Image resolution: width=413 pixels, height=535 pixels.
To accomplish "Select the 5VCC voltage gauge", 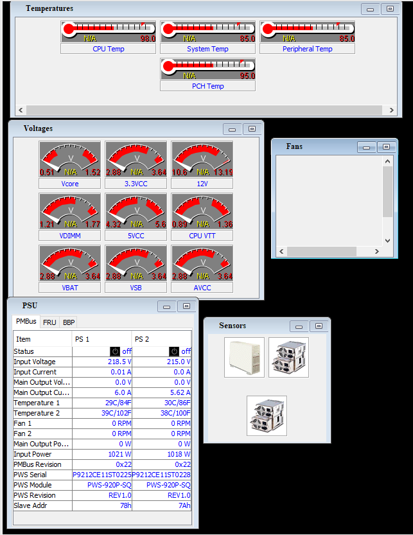I will [x=136, y=211].
